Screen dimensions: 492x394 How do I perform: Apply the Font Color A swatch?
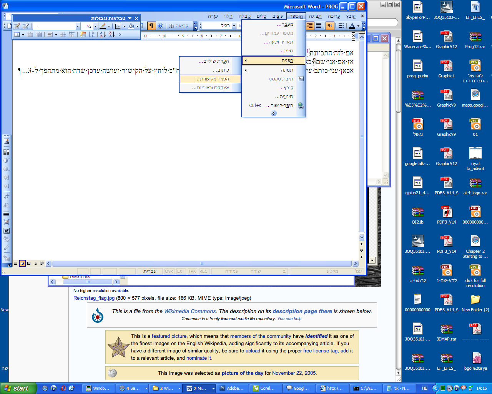352,26
